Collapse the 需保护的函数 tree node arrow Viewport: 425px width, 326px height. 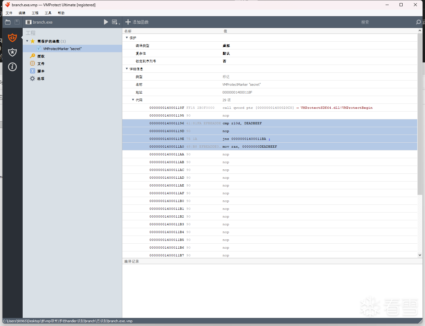[27, 41]
